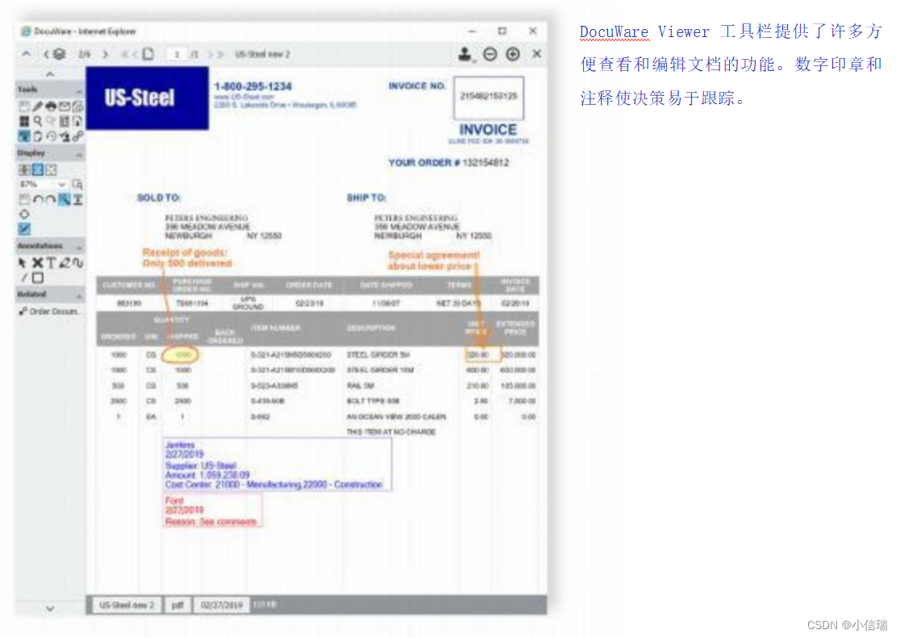Click the history clock icon in Tools

click(x=51, y=136)
